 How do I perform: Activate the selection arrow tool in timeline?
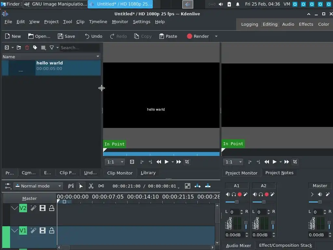(81, 186)
